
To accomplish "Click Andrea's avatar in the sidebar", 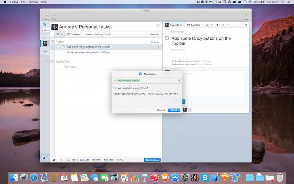I will [x=45, y=43].
